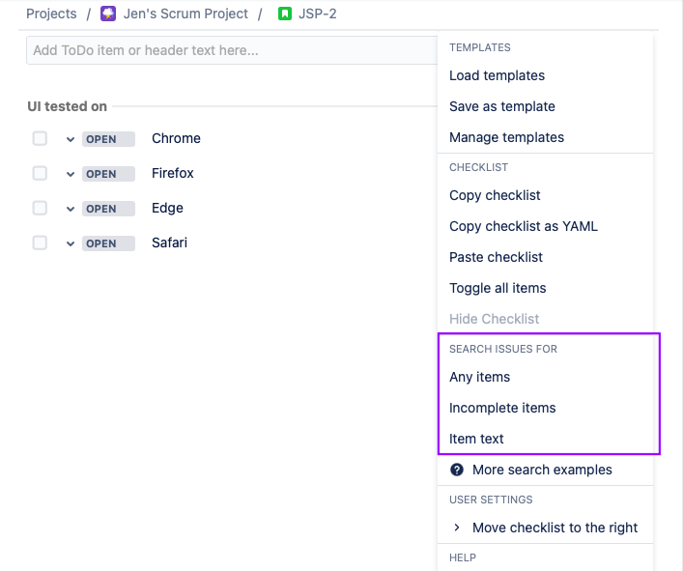Click Toggle all items menu entry
The height and width of the screenshot is (571, 683).
(498, 288)
